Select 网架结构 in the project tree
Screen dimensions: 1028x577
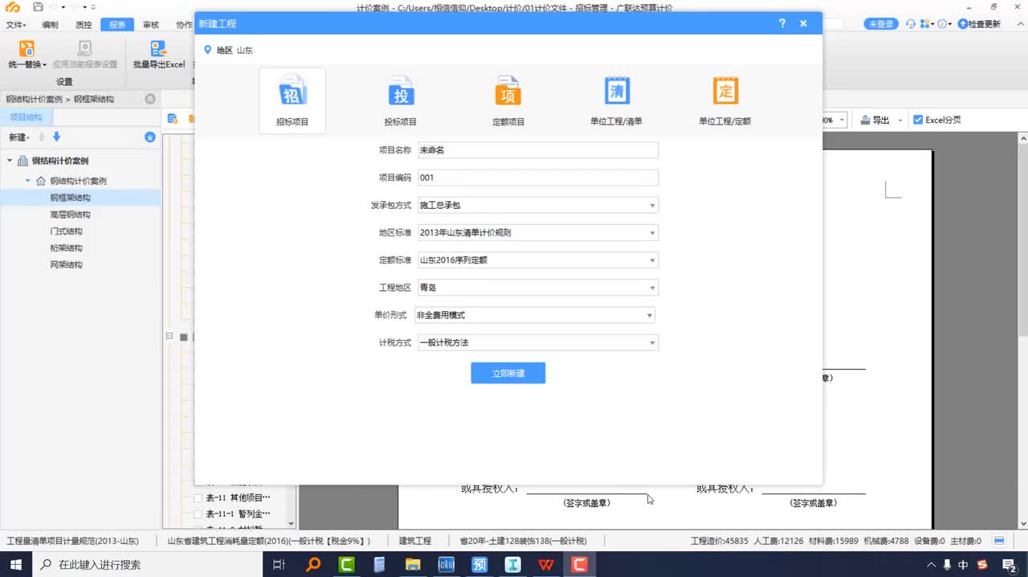(66, 264)
